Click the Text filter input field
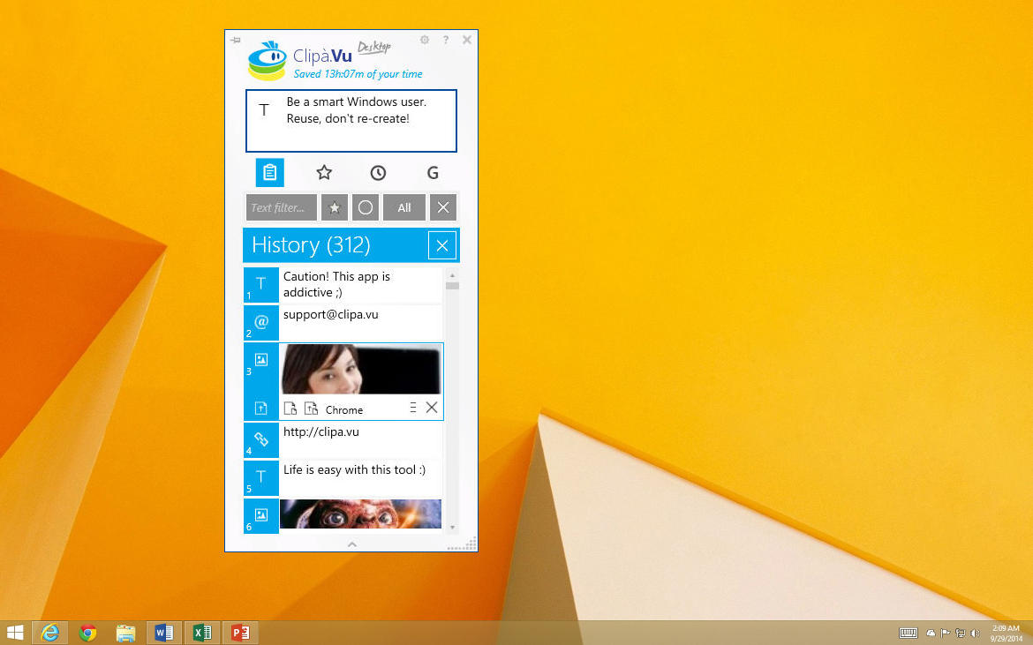 click(282, 207)
